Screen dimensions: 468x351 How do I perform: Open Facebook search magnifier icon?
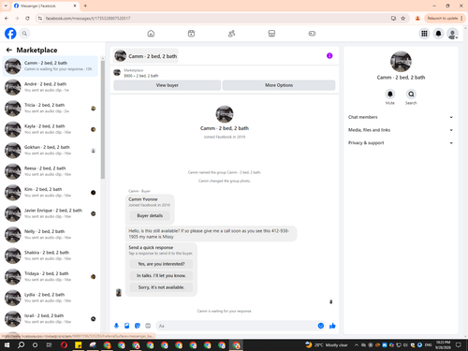point(24,34)
